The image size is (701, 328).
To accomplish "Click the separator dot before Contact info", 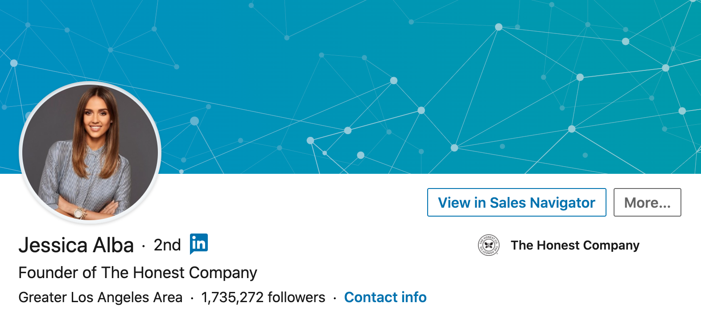I will point(335,297).
